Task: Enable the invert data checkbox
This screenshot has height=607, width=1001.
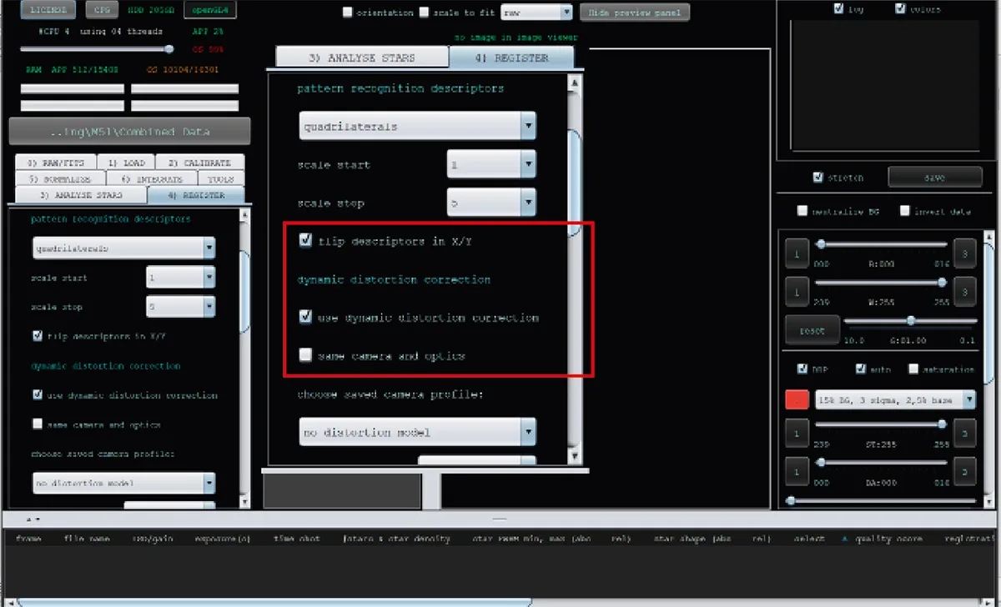Action: (905, 211)
